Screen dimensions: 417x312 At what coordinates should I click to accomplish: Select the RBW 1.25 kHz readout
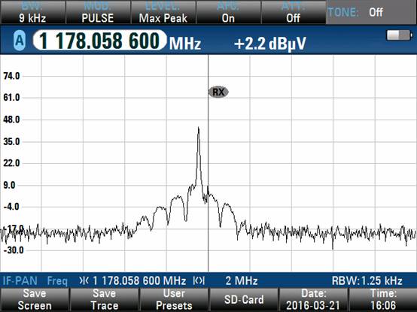pyautogui.click(x=367, y=280)
